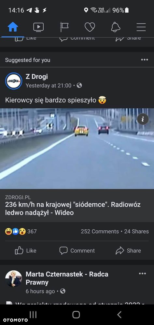Open the 236 km/h article headline link

[x=73, y=209]
